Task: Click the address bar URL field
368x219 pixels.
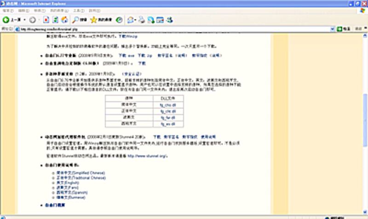Action: [175, 29]
